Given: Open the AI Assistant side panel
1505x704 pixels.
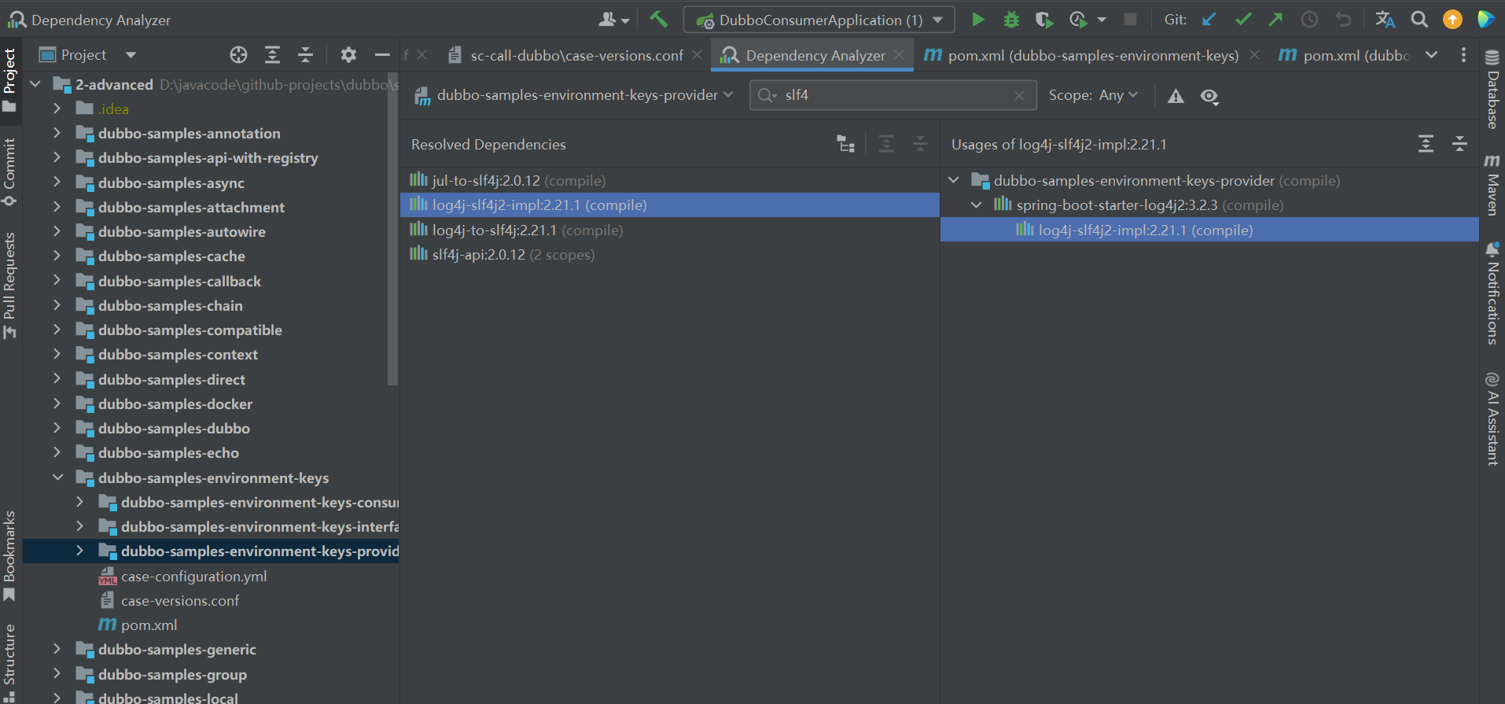Looking at the screenshot, I should point(1492,418).
